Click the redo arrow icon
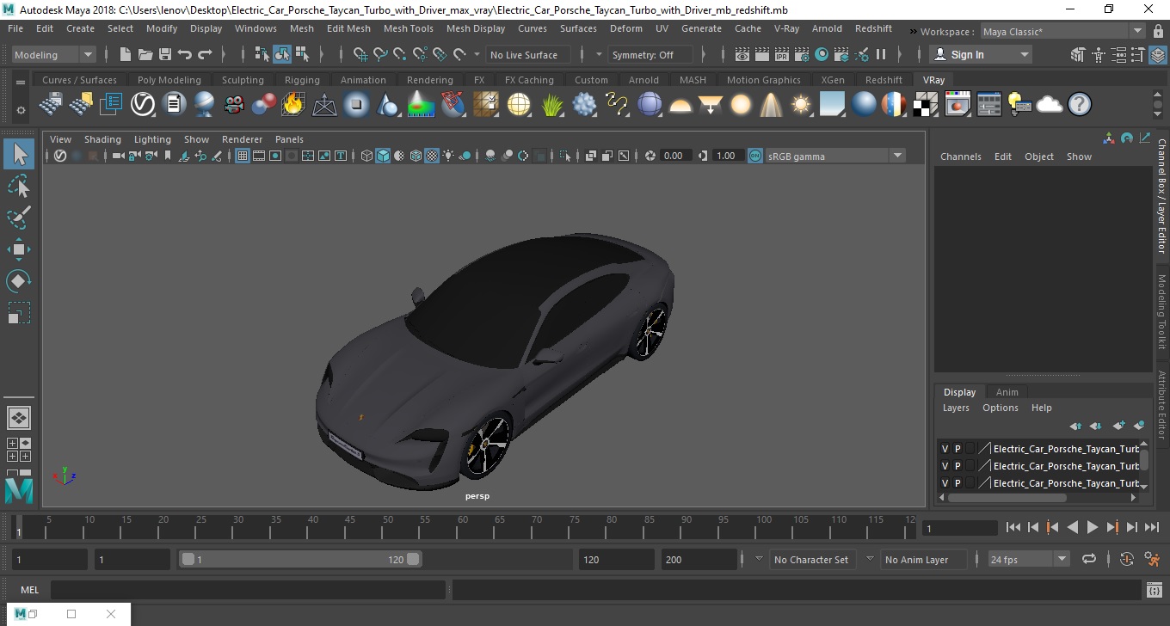Screen dimensions: 1170x626 click(205, 54)
